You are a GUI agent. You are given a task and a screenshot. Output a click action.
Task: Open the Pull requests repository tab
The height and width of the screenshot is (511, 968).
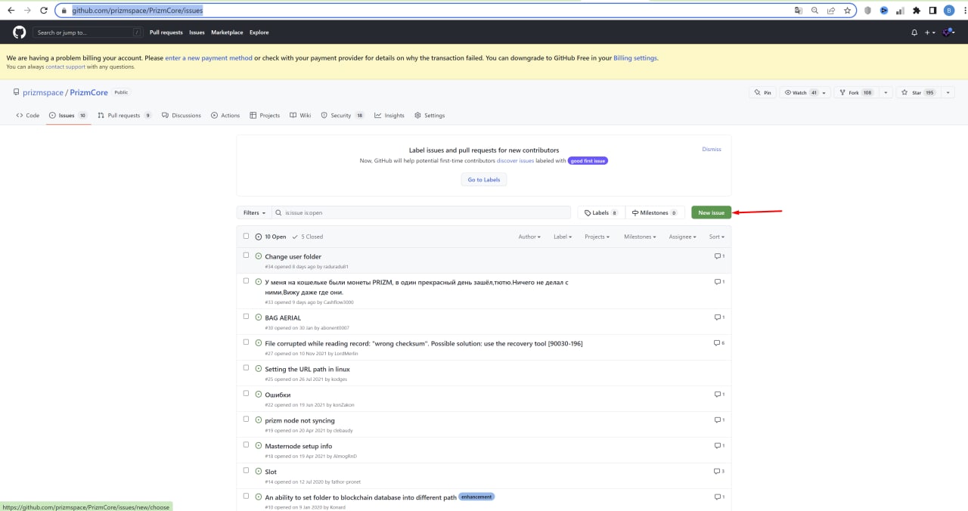coord(125,116)
